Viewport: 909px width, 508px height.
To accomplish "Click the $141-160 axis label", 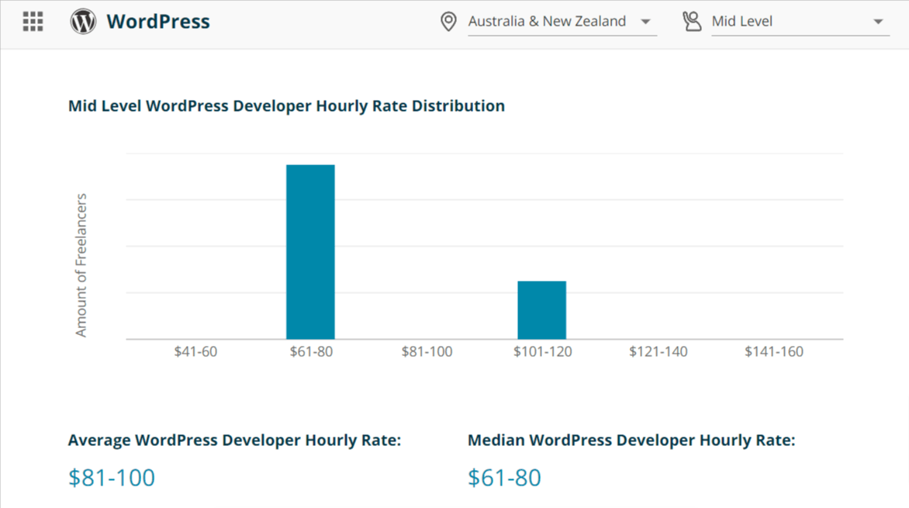I will [x=773, y=351].
